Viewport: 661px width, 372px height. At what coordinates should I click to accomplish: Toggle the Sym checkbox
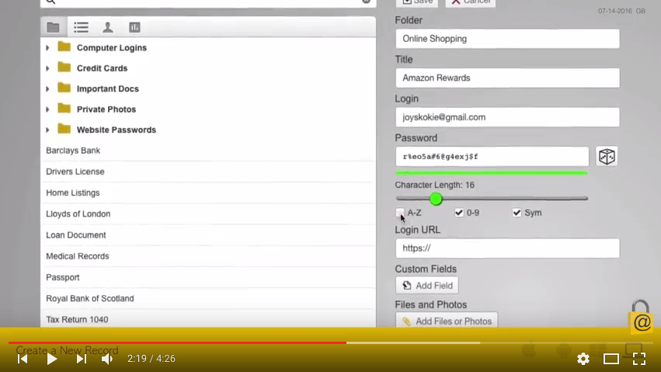pyautogui.click(x=517, y=212)
